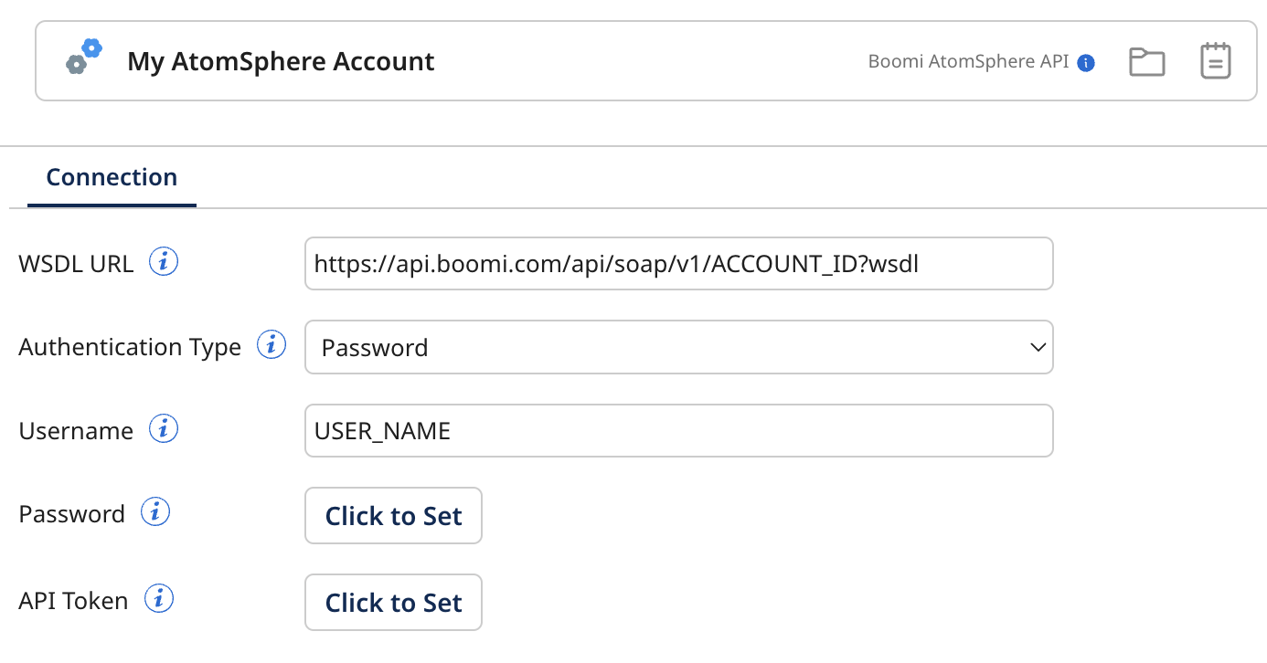Screen dimensions: 1267x663
Task: Click the WSDL URL info icon
Action: click(x=164, y=260)
